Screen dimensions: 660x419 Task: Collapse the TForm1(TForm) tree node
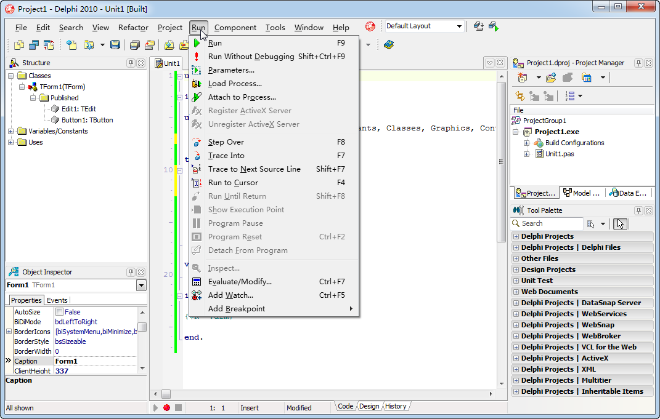[22, 87]
